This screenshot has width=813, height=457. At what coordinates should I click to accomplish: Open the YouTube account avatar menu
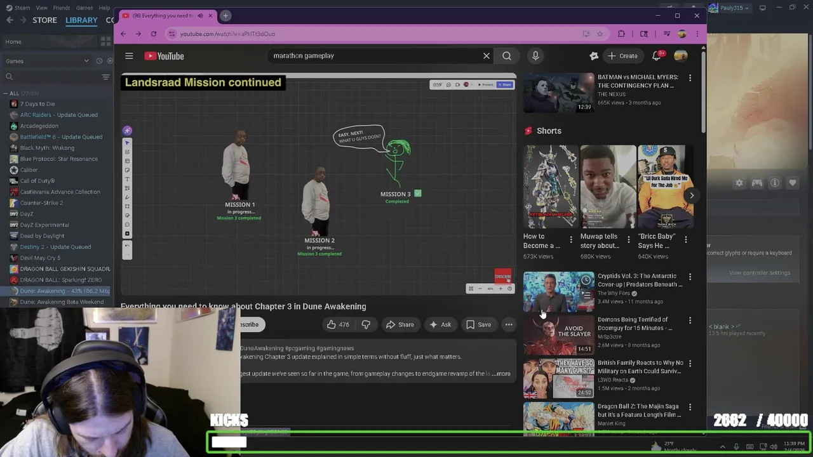(x=681, y=56)
